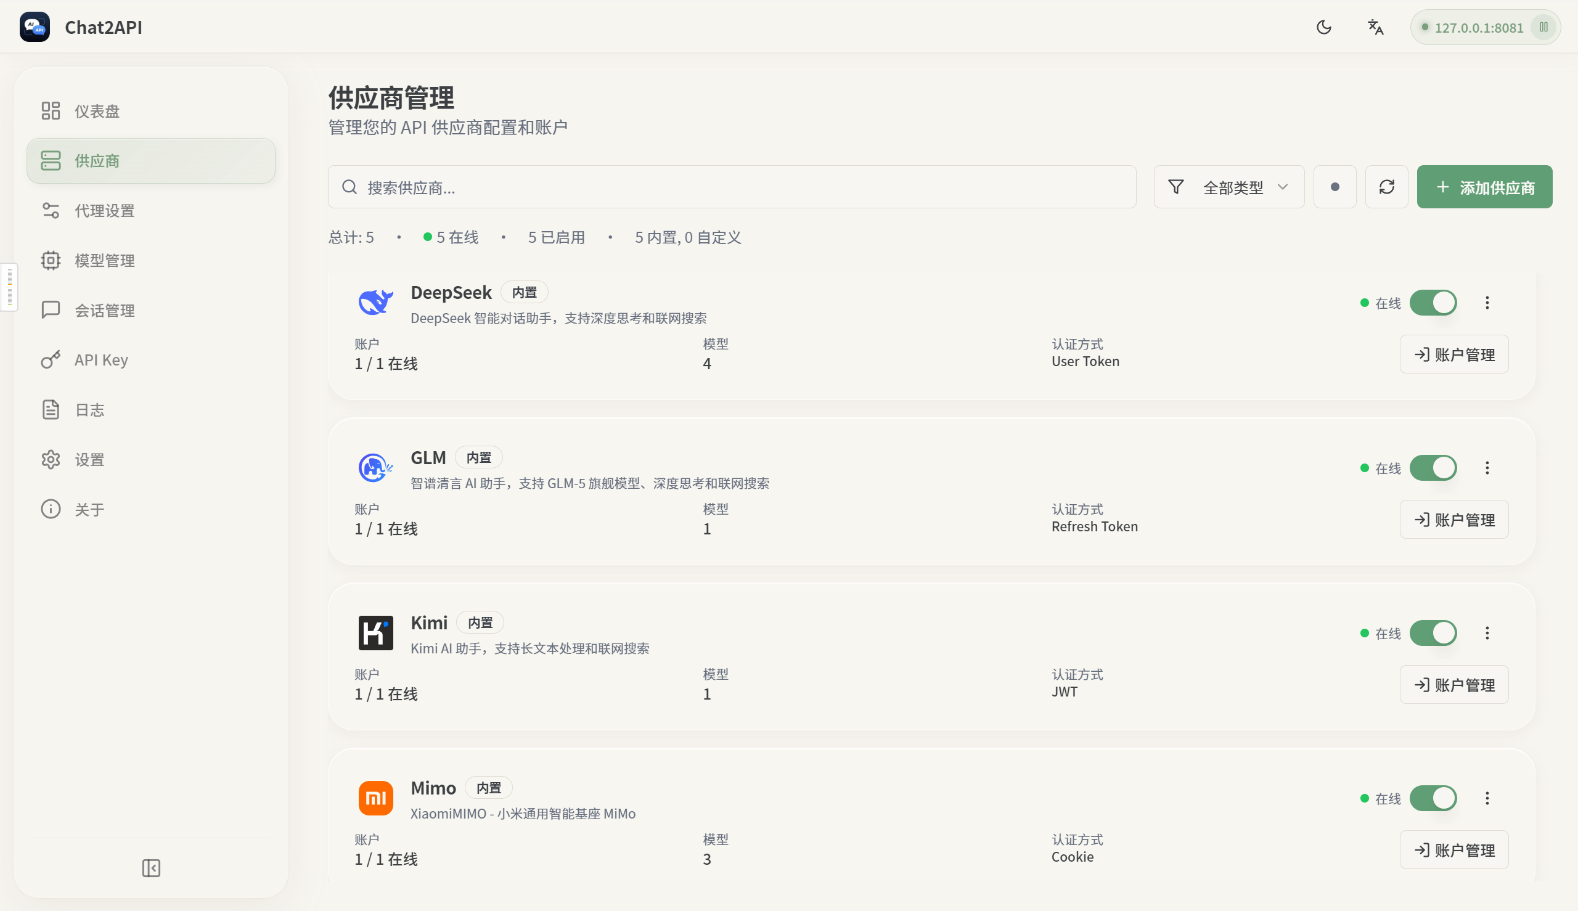Disable the Kimi provider toggle
This screenshot has height=911, width=1578.
click(x=1433, y=633)
